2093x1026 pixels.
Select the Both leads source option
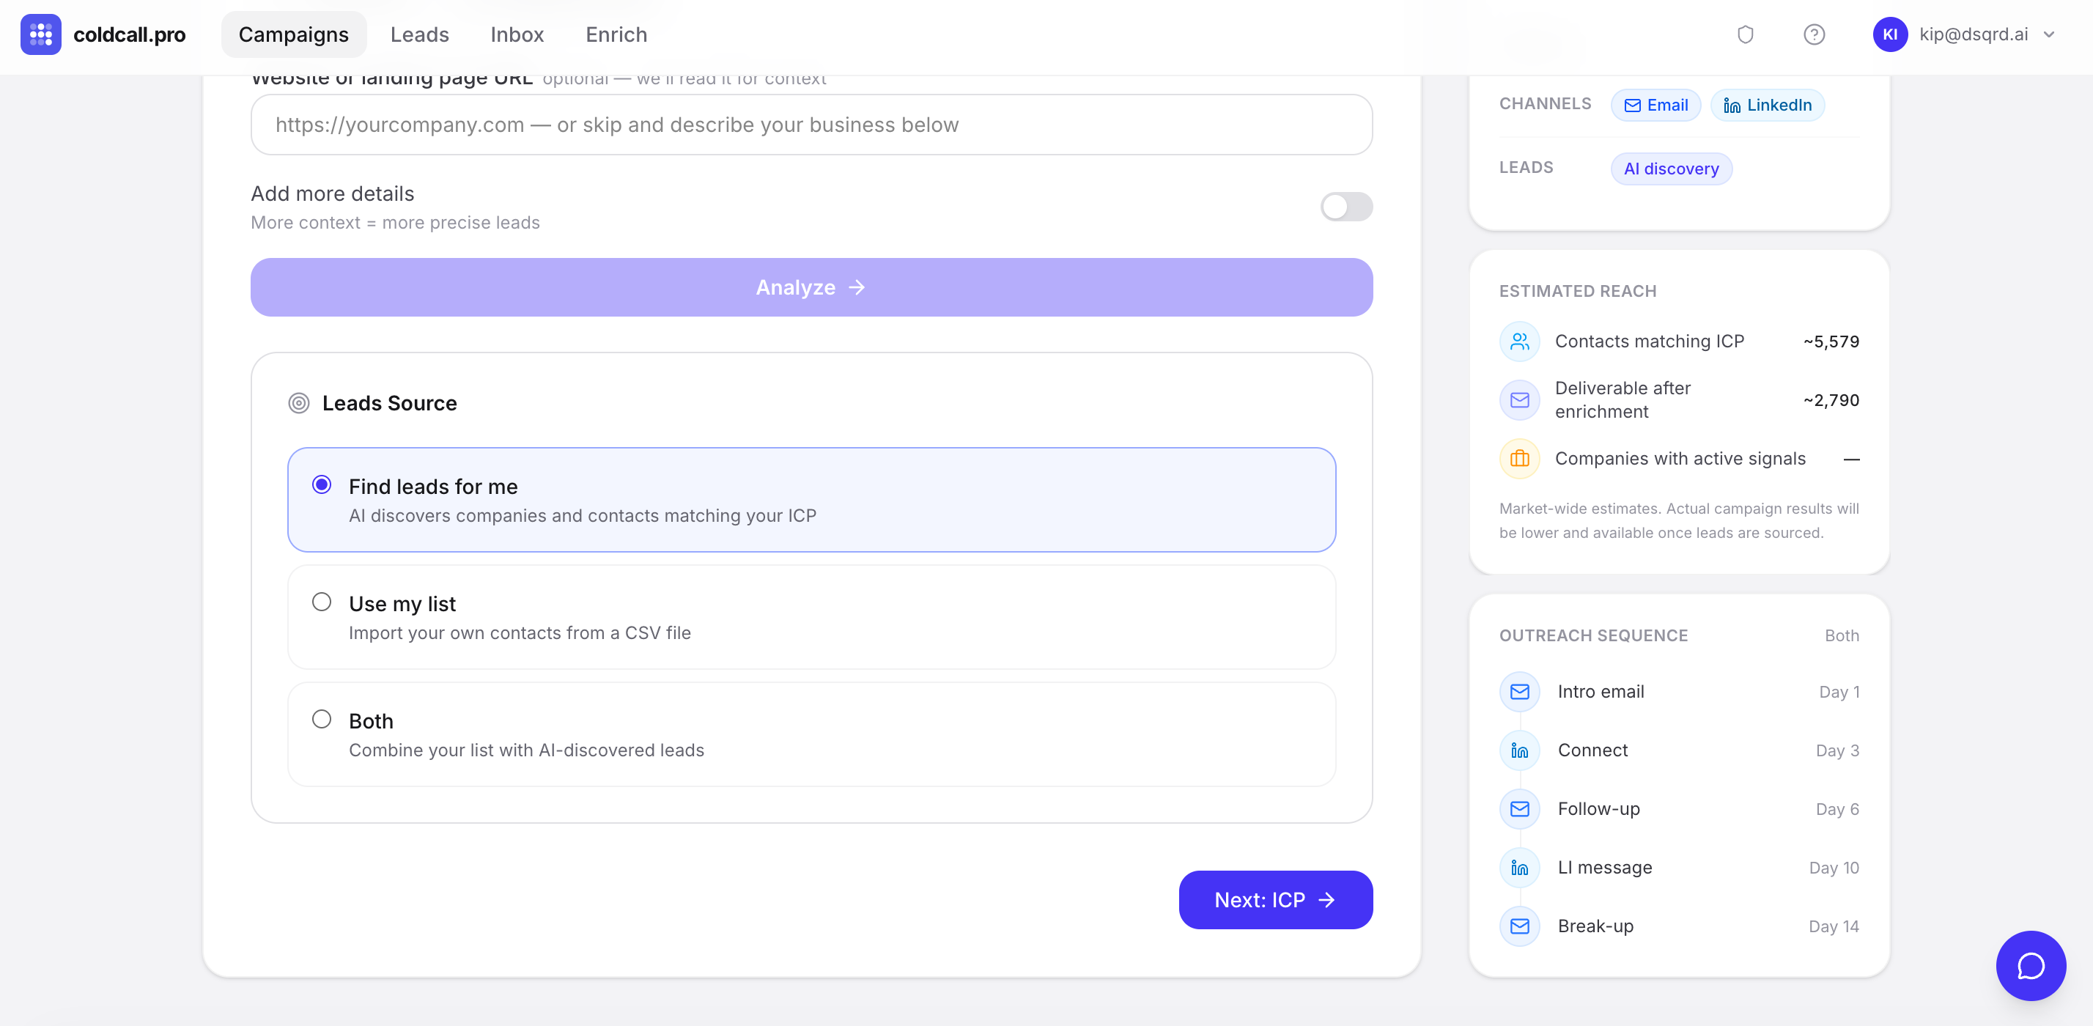pos(322,719)
